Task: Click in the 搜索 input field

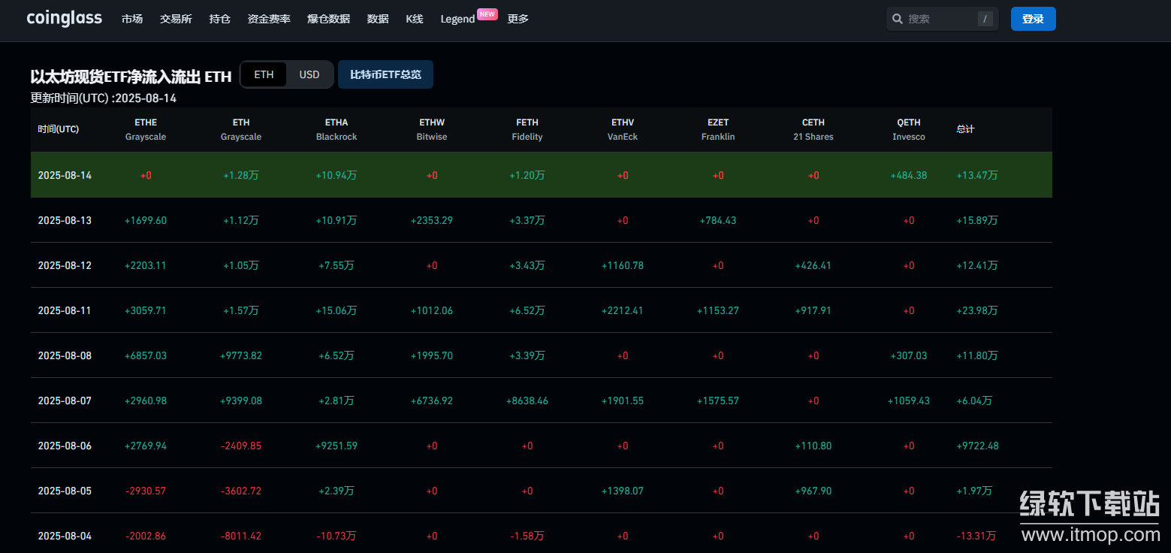Action: pyautogui.click(x=939, y=19)
